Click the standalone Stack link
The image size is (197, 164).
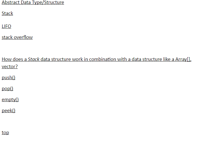[7, 14]
